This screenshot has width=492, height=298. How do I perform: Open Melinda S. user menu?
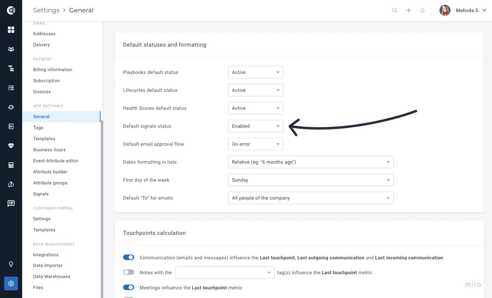pyautogui.click(x=471, y=10)
